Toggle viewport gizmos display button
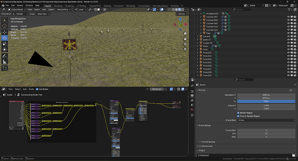The height and width of the screenshot is (161, 298). click(x=155, y=9)
